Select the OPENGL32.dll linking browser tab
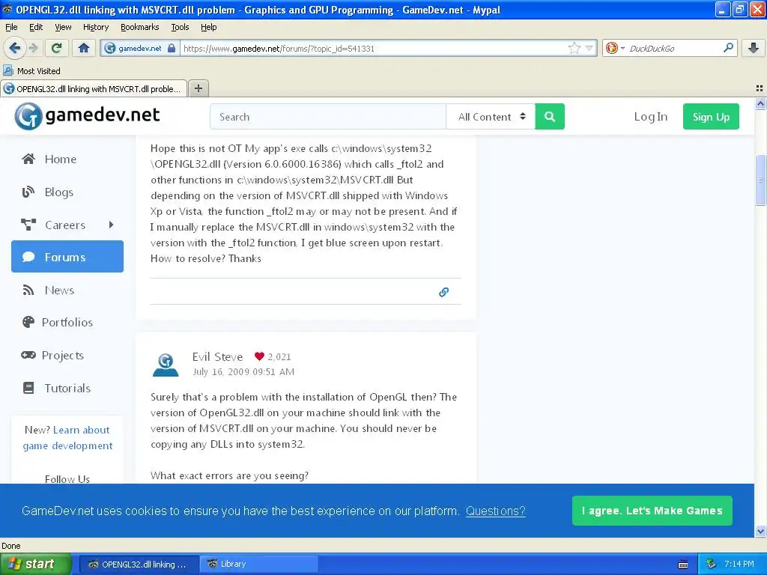The image size is (767, 575). pos(94,88)
